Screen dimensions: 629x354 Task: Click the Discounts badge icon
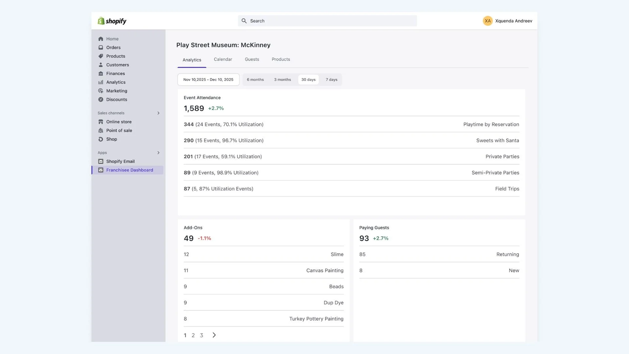[x=101, y=100]
